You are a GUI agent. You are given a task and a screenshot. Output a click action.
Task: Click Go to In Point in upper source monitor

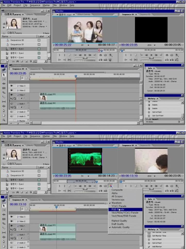[60, 60]
